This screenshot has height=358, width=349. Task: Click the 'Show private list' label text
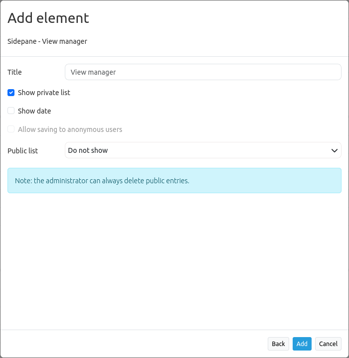(44, 93)
